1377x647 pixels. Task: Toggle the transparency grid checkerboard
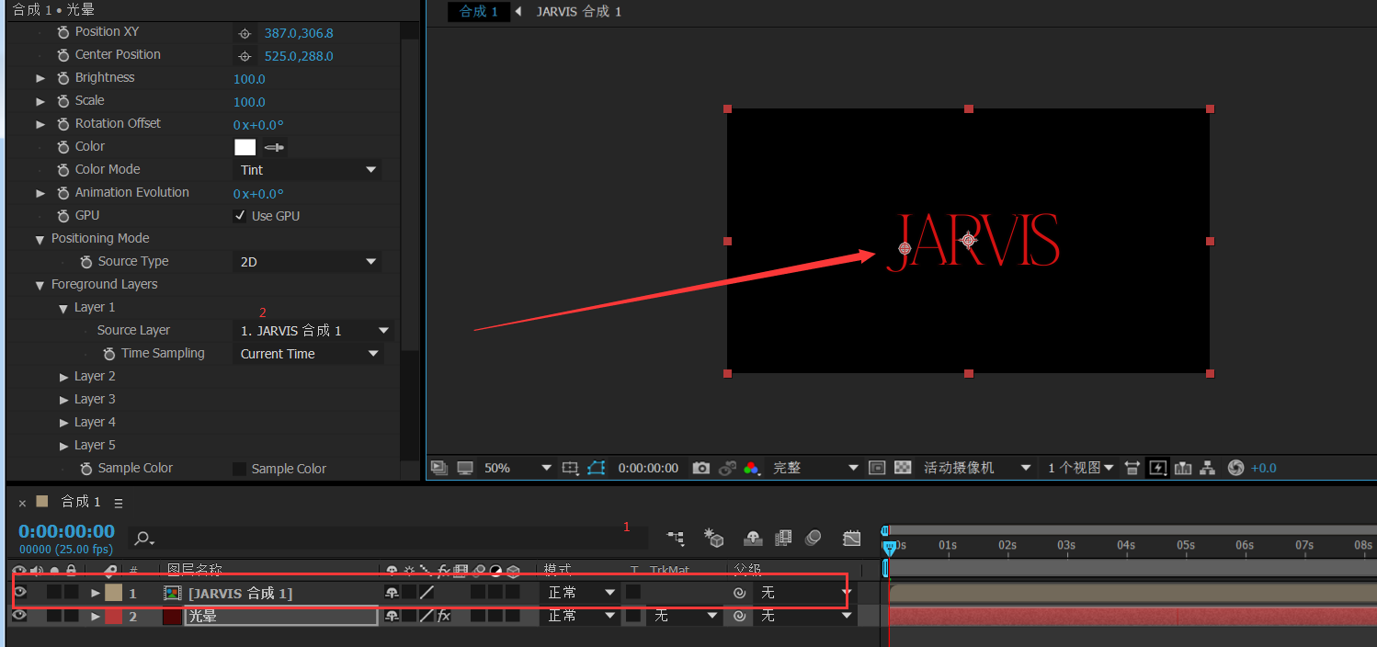(x=903, y=468)
